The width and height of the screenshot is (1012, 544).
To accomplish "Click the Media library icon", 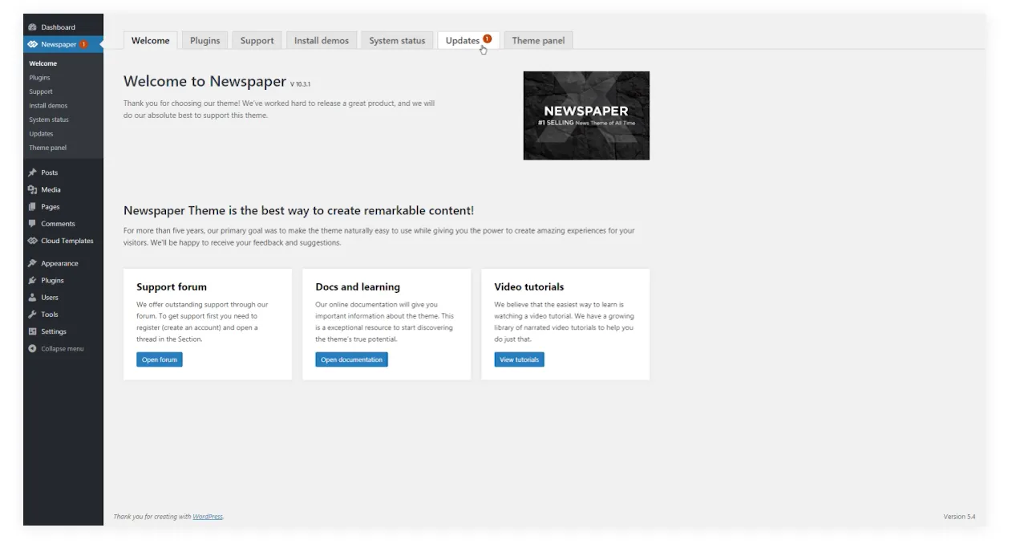I will tap(32, 189).
